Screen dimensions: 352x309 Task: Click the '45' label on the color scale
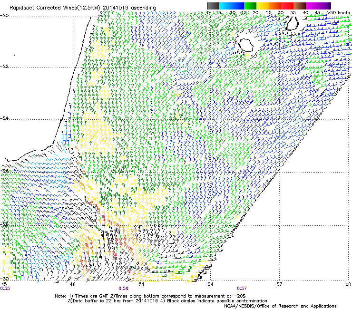317,13
